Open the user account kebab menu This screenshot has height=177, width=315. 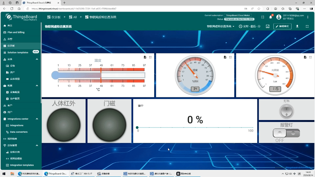pyautogui.click(x=308, y=17)
